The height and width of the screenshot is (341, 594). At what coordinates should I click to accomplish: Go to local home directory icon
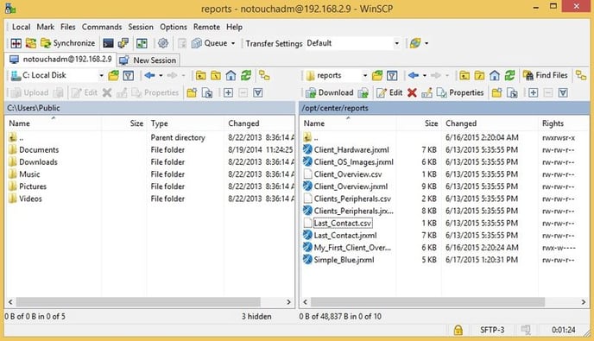pos(231,75)
